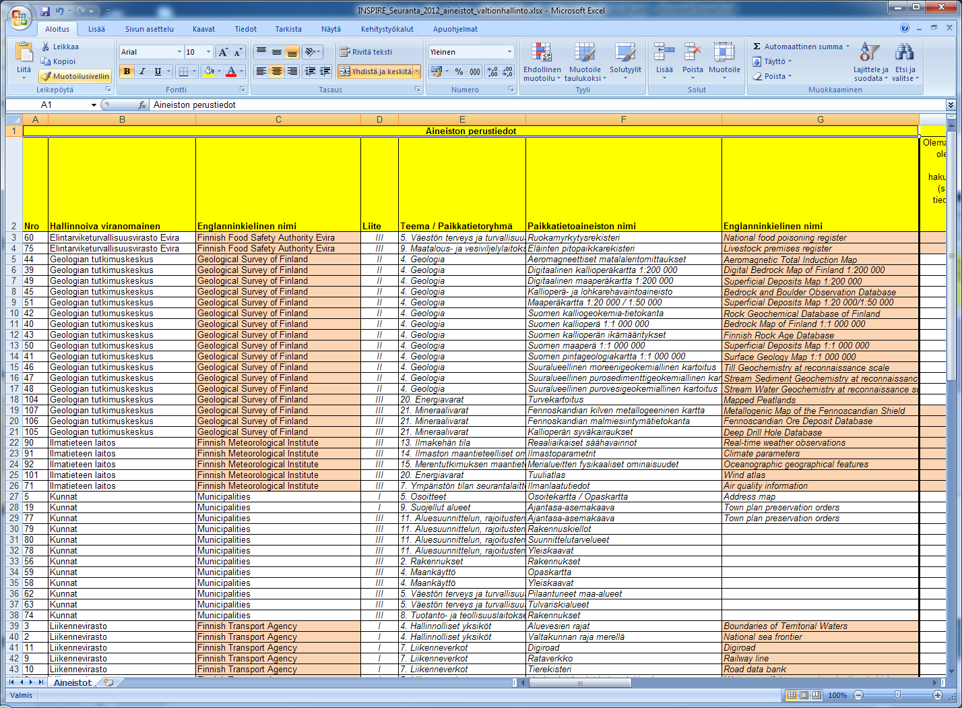Decrease font size with the small A
This screenshot has width=962, height=708.
(237, 52)
